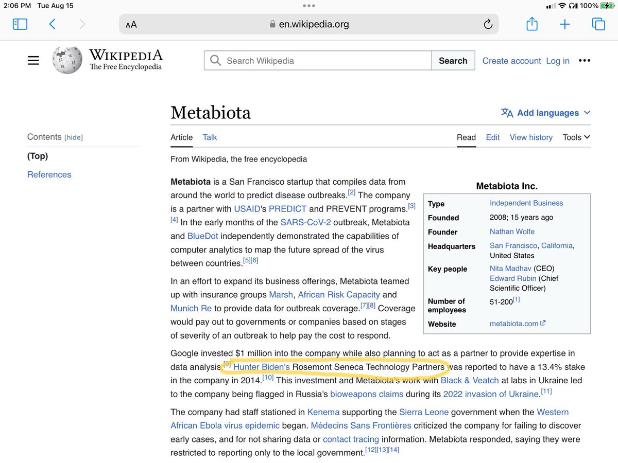Show the Safari tab overview icon

tap(598, 24)
